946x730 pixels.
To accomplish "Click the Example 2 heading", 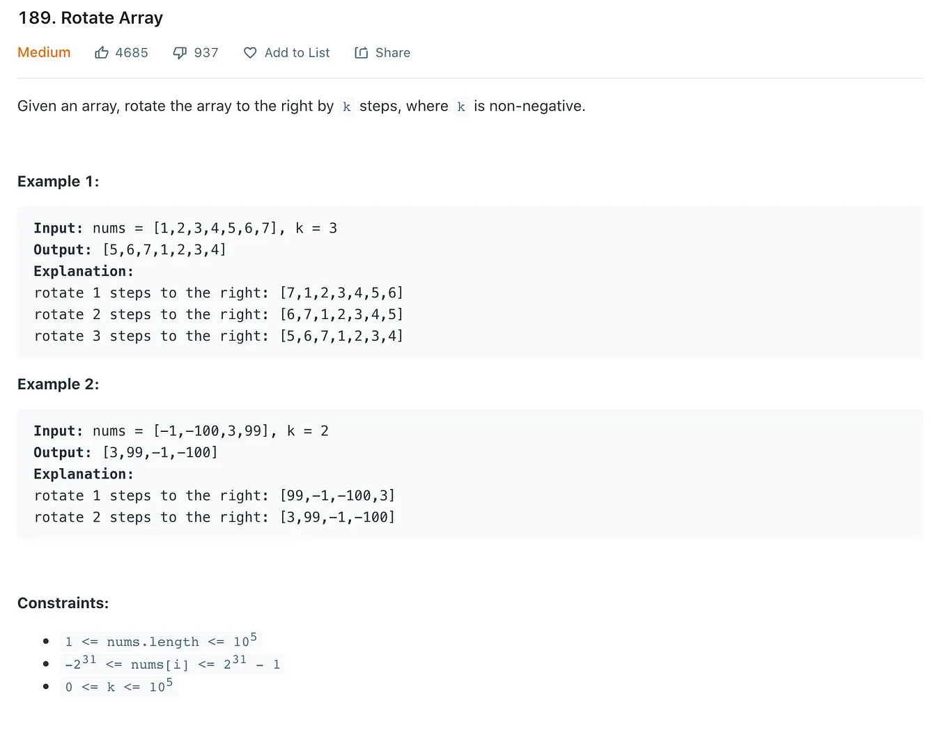I will point(59,385).
